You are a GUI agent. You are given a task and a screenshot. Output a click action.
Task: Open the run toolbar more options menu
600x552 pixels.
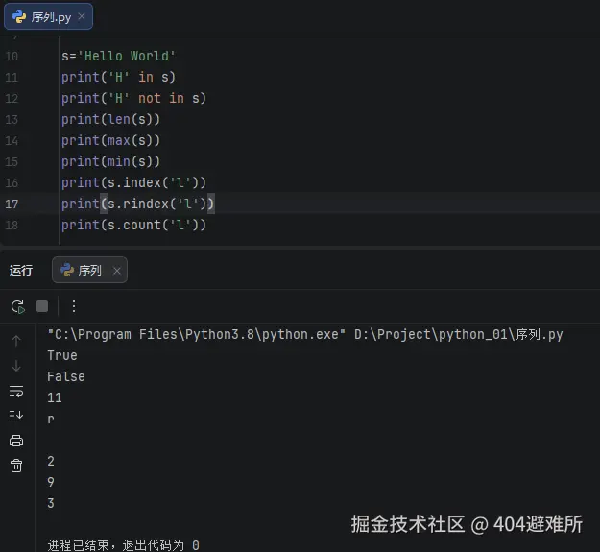[x=74, y=306]
